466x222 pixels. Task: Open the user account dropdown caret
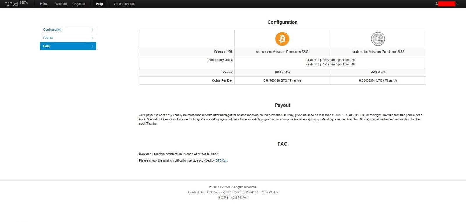point(457,4)
